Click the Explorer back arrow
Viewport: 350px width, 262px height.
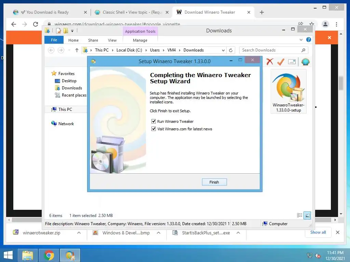tap(51, 50)
